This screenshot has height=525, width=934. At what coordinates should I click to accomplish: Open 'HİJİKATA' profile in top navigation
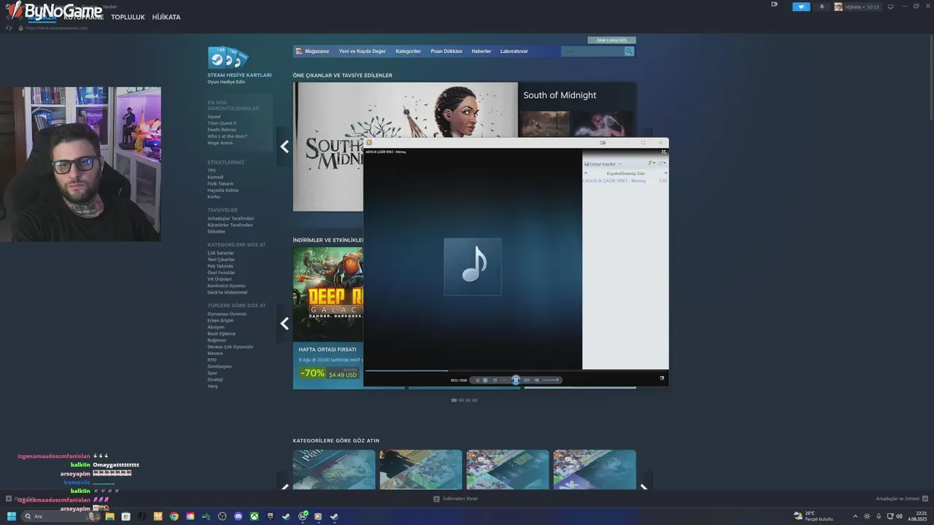pos(166,17)
